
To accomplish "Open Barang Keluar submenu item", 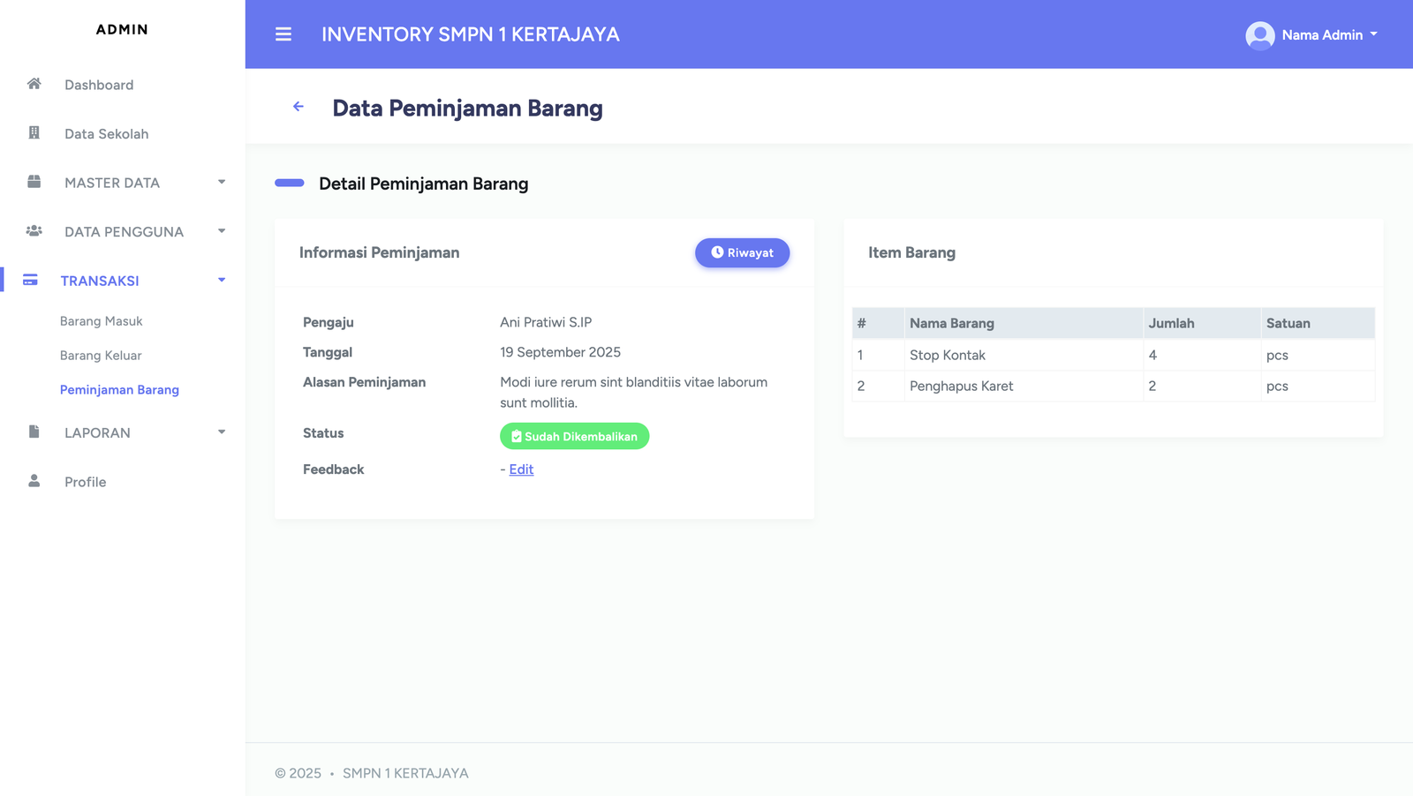I will tap(101, 356).
